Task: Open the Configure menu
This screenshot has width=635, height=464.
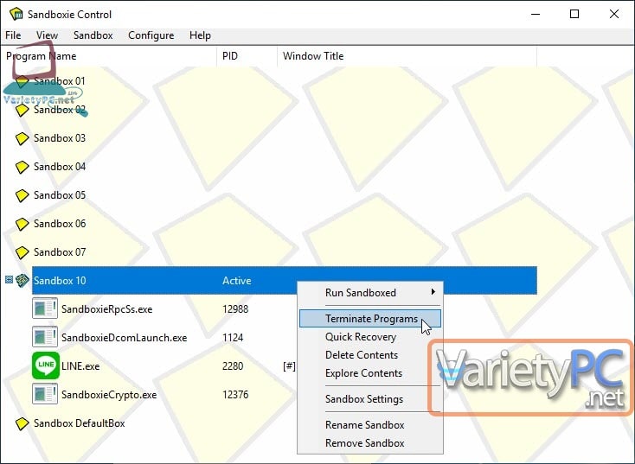Action: click(151, 35)
